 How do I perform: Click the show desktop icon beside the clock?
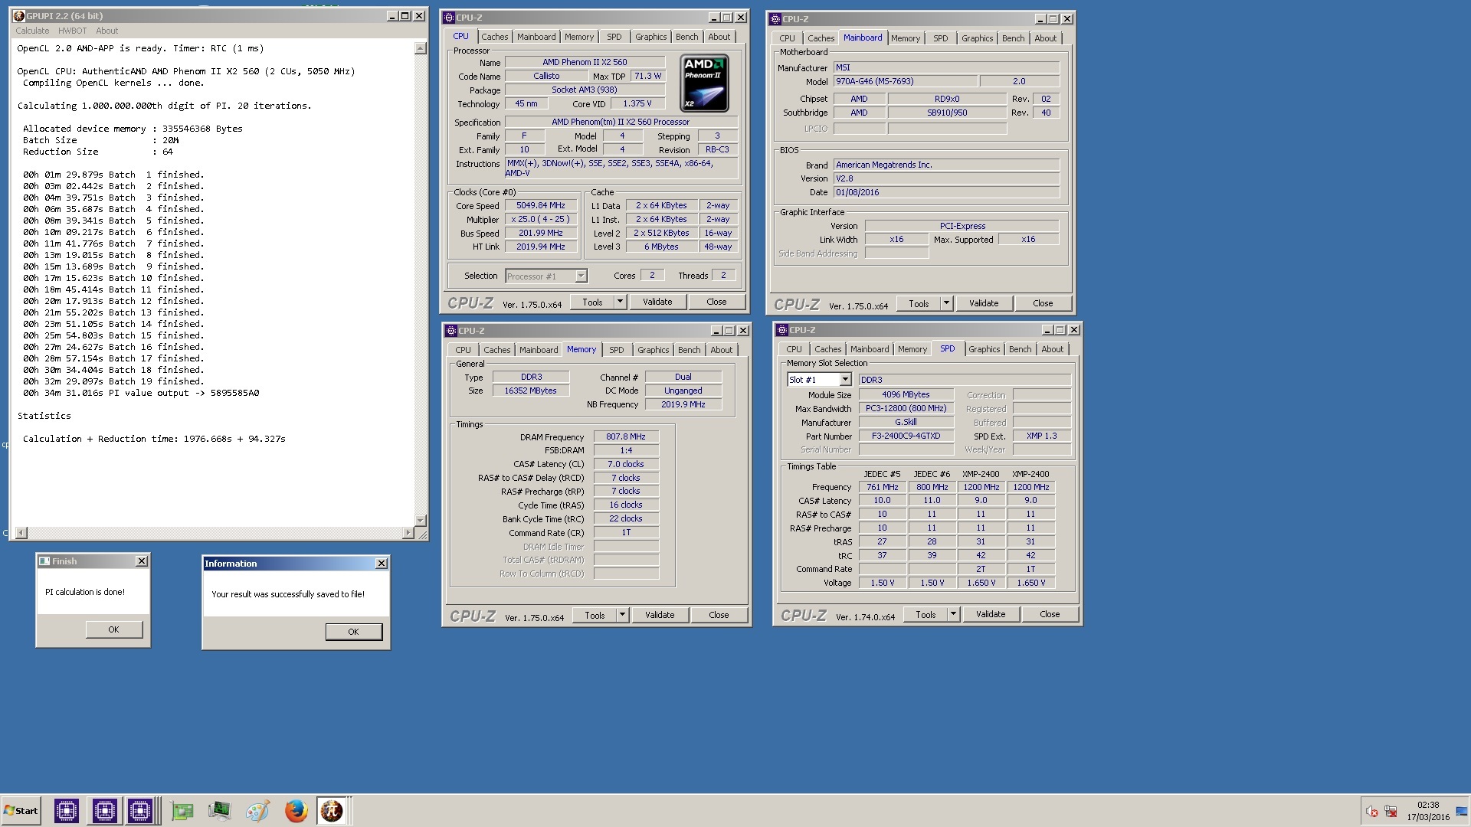coord(1462,812)
